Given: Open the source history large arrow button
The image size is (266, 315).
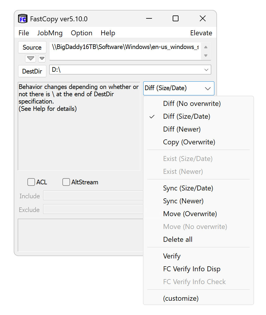Looking at the screenshot, I should (x=30, y=59).
